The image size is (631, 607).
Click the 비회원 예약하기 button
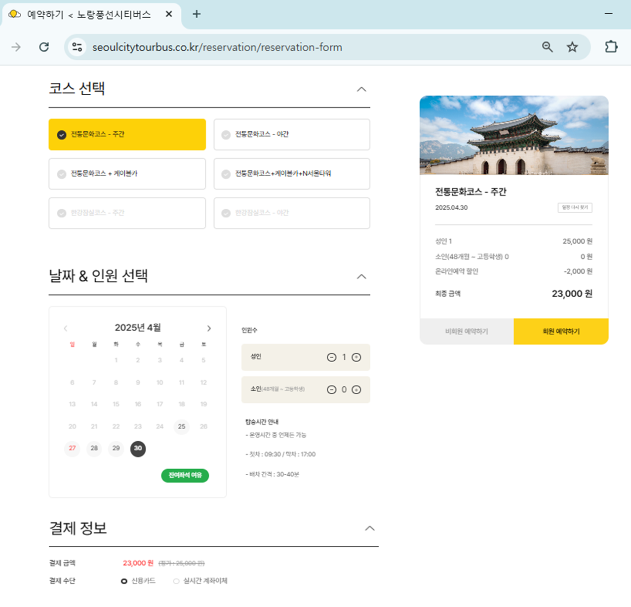[x=467, y=332]
